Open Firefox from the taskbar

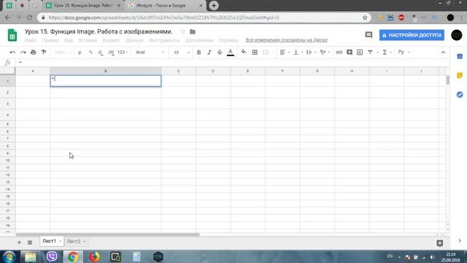click(94, 256)
